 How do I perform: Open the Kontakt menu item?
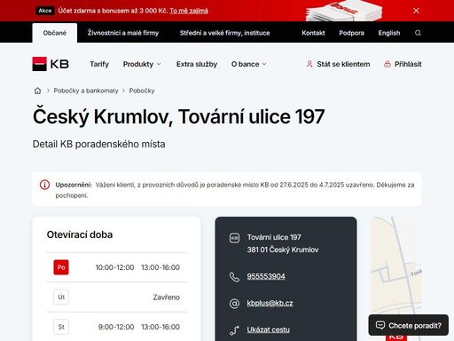point(313,33)
